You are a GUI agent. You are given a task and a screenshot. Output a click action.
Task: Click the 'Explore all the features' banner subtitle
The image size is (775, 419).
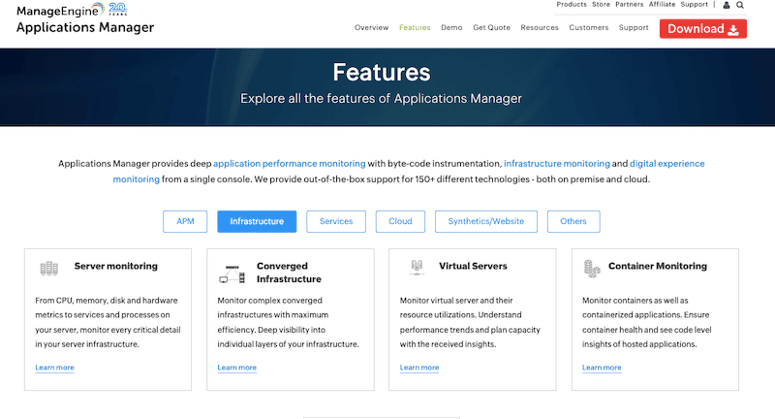(x=381, y=98)
